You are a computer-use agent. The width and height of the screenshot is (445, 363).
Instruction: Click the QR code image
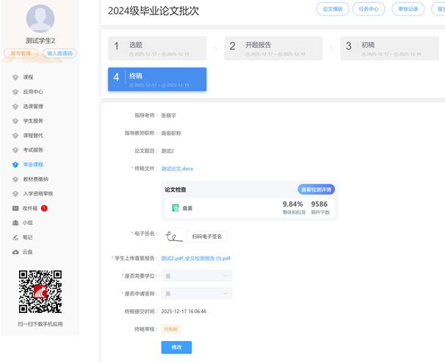point(40,291)
